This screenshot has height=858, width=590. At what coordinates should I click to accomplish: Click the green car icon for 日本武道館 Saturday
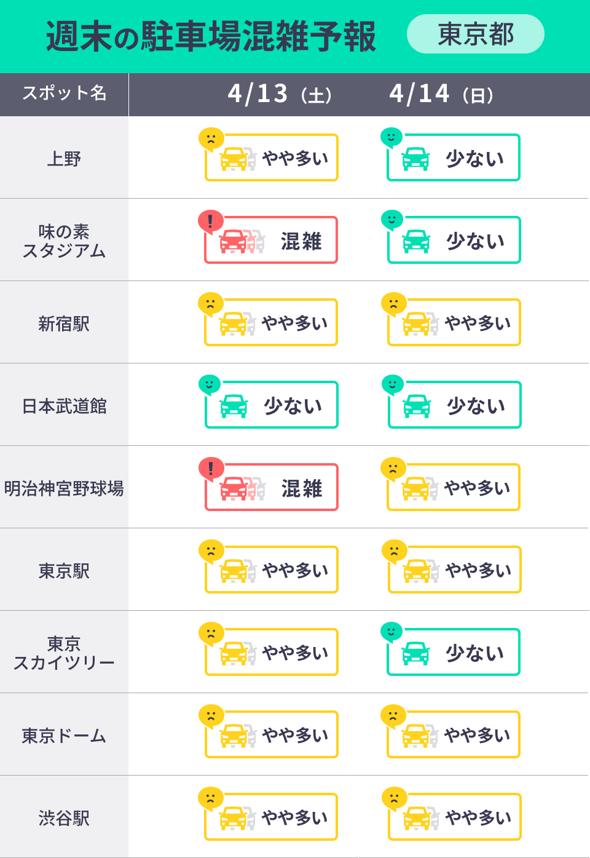pos(234,406)
